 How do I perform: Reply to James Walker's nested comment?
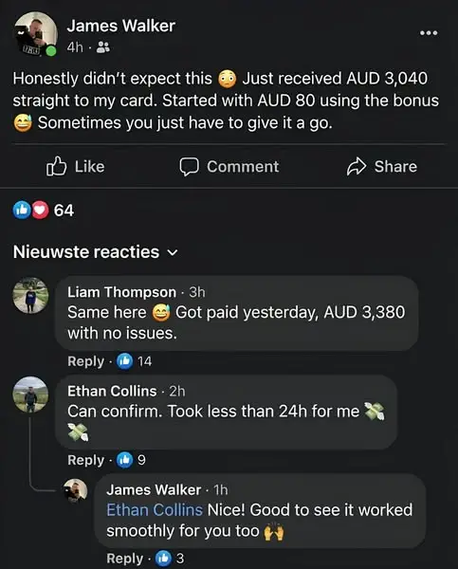coord(124,559)
